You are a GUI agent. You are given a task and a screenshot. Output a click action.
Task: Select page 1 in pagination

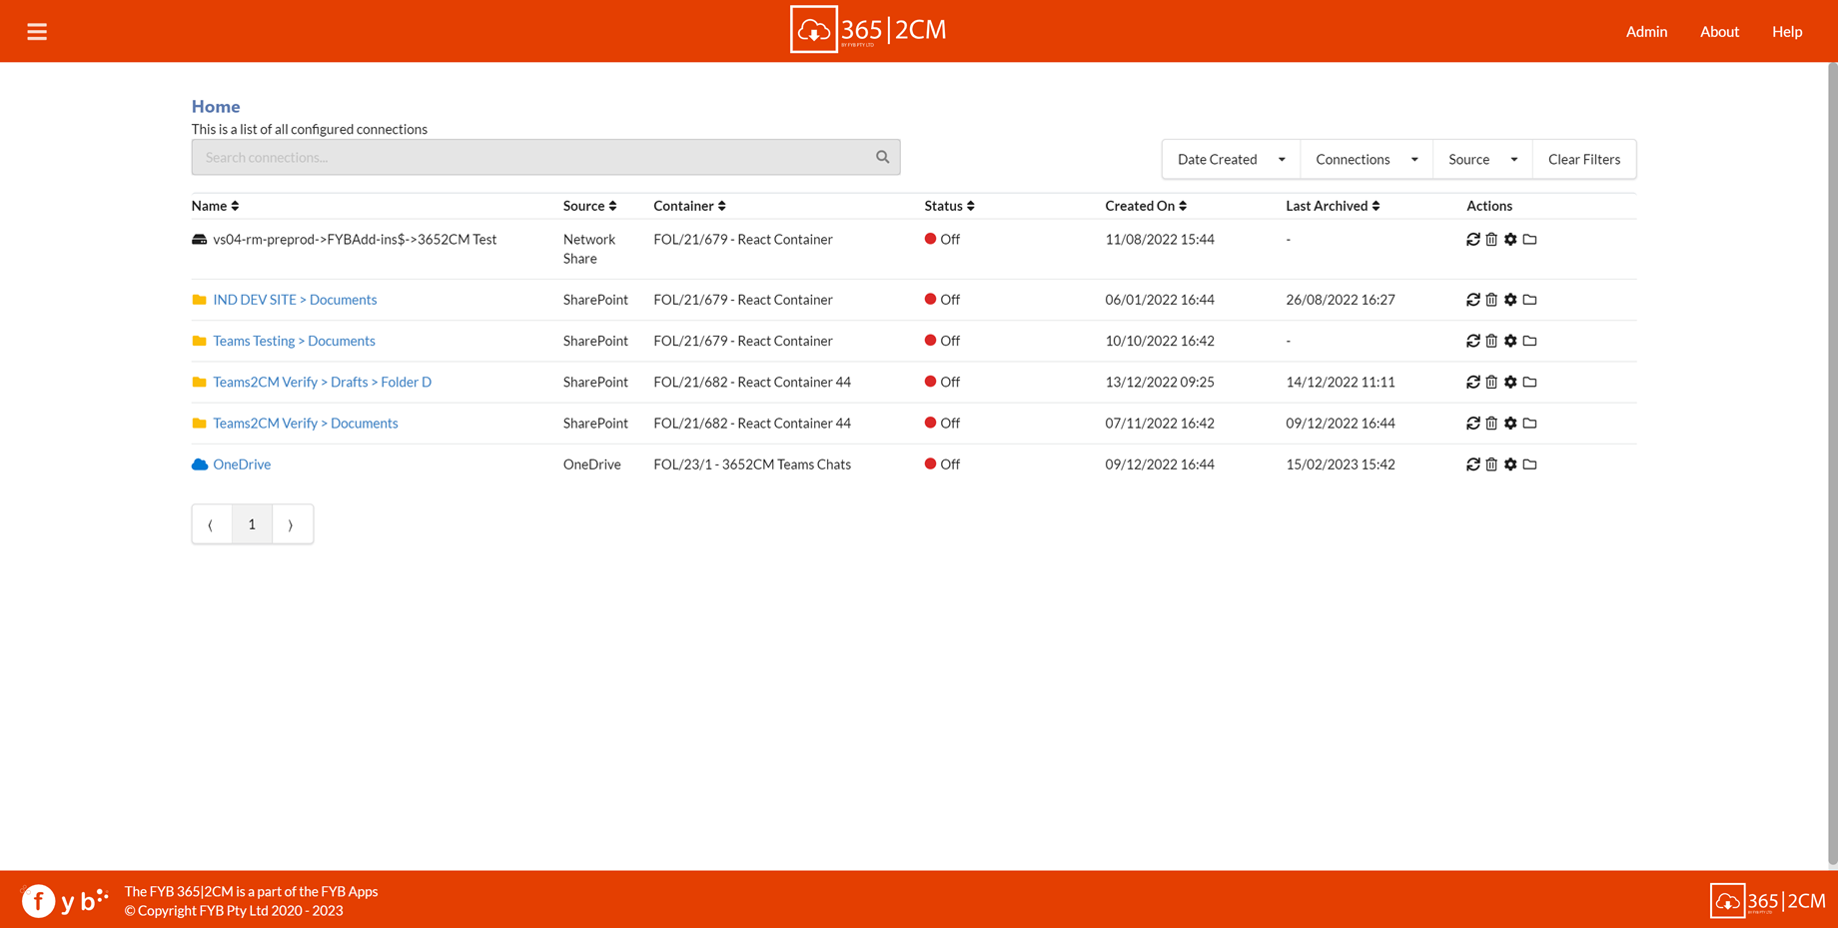pyautogui.click(x=252, y=524)
